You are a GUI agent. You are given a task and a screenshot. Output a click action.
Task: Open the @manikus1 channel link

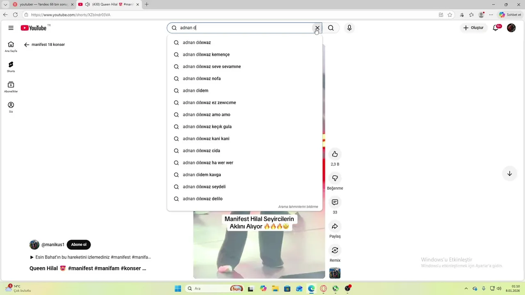53,245
